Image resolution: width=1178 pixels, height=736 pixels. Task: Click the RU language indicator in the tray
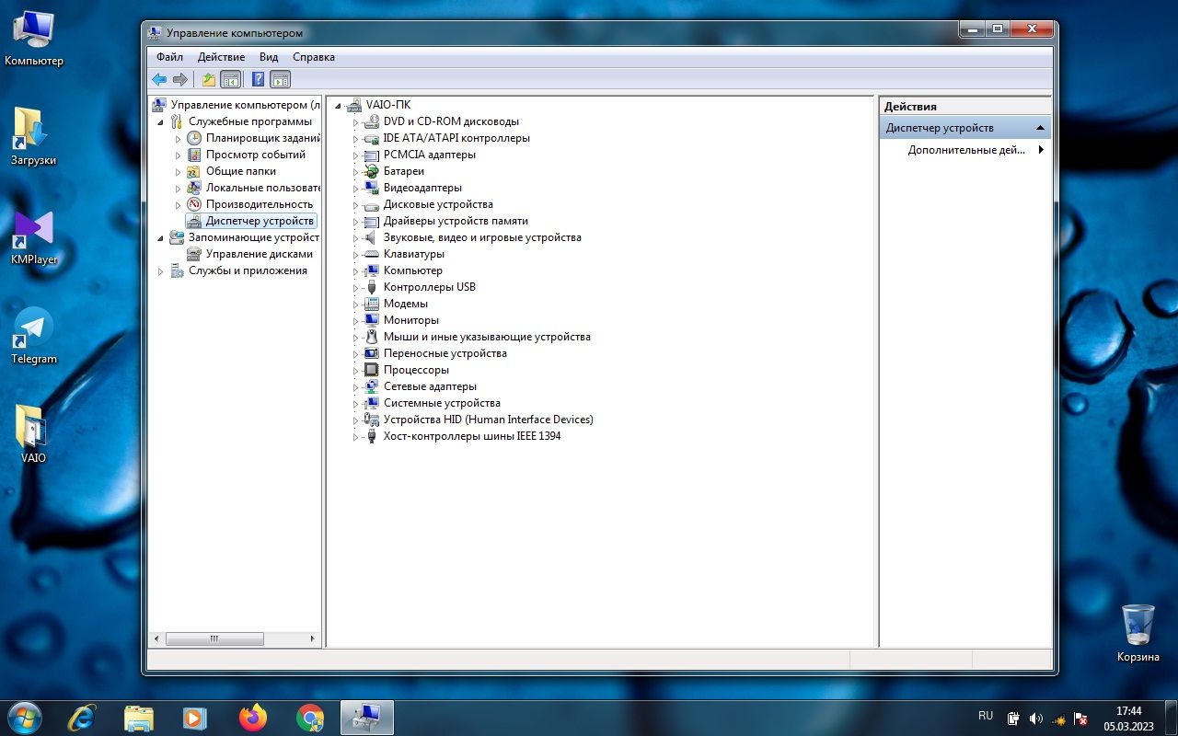986,716
